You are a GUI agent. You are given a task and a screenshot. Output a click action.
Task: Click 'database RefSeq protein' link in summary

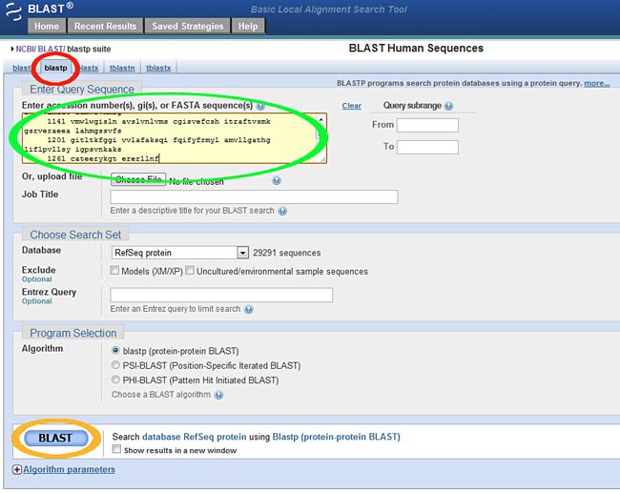tap(194, 437)
